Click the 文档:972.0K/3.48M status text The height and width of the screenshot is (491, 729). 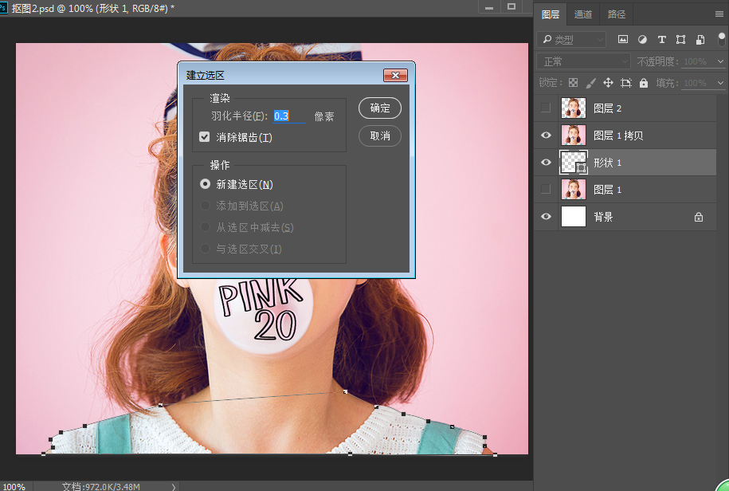[x=101, y=487]
